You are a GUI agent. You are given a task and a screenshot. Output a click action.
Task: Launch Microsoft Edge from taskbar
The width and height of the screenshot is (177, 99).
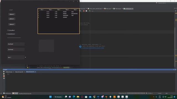click(x=74, y=97)
